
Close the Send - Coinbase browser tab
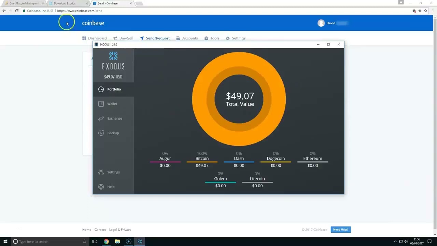(131, 3)
